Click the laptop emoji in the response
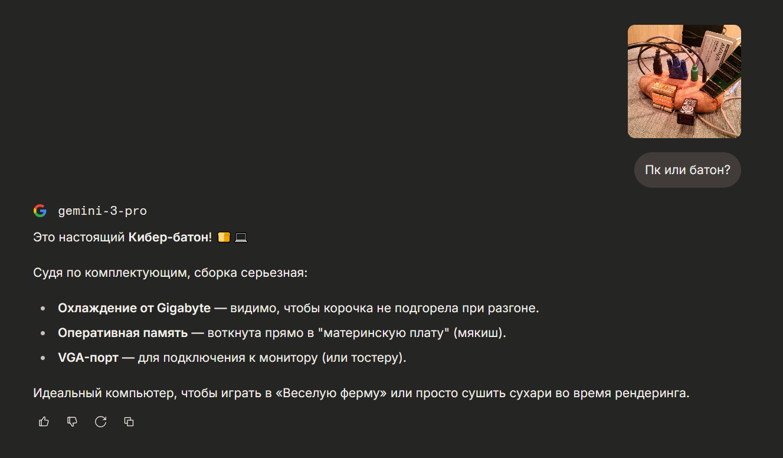This screenshot has height=458, width=783. coord(241,238)
